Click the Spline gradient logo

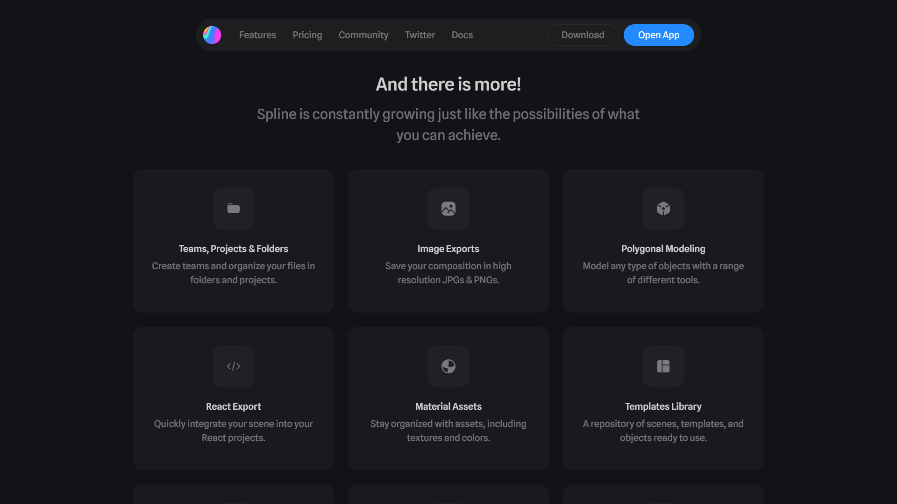pyautogui.click(x=212, y=35)
